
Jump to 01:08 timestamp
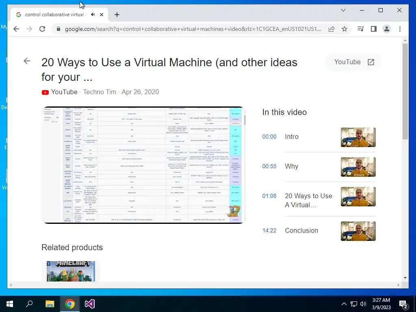tap(269, 196)
